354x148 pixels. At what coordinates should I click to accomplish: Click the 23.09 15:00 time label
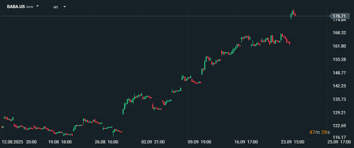click(x=293, y=142)
